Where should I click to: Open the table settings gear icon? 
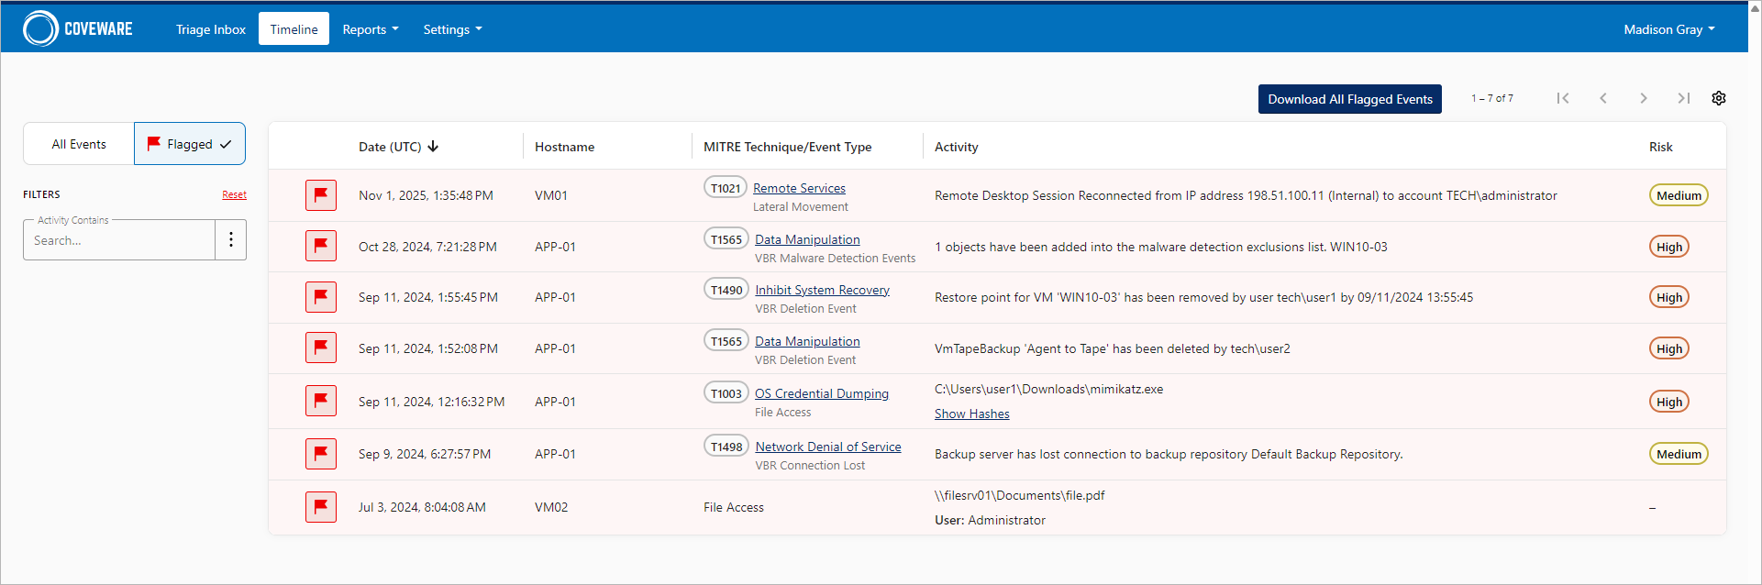pos(1719,98)
